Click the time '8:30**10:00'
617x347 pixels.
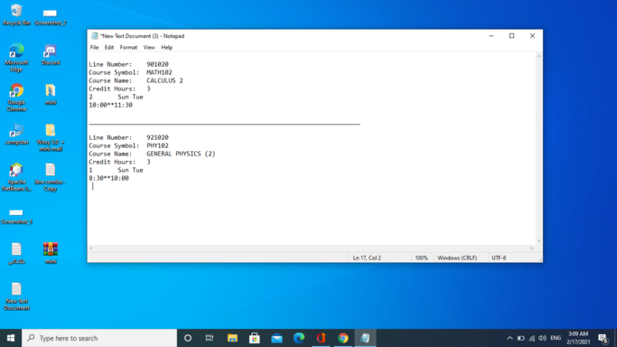click(x=108, y=178)
